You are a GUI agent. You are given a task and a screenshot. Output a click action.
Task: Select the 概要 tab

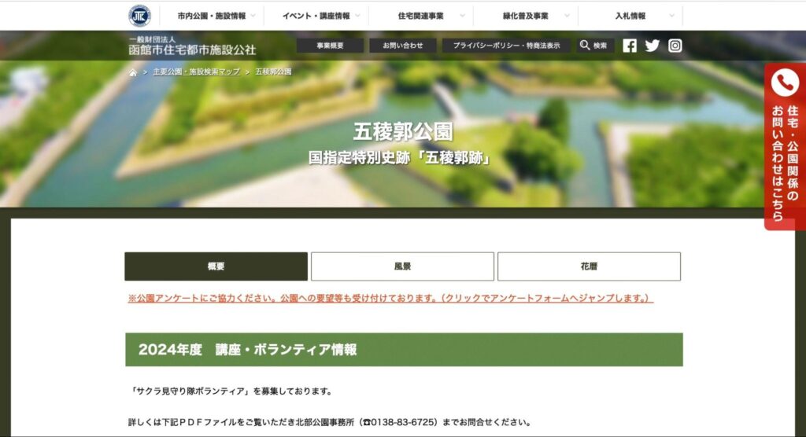(216, 266)
